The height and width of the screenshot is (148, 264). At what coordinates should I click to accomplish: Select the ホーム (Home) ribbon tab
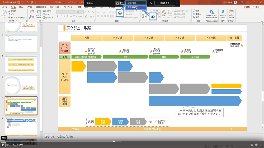click(x=13, y=7)
